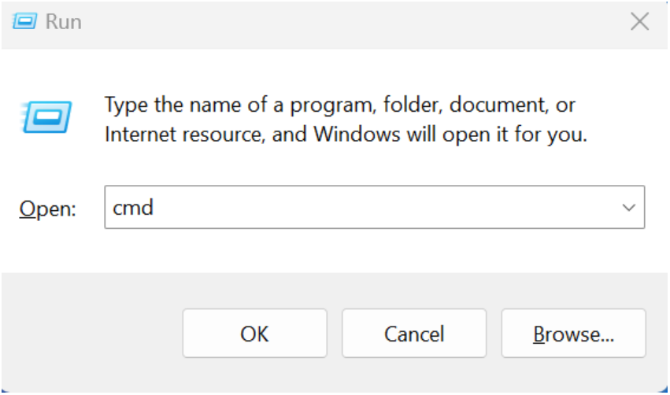Click the small Run icon in title bar
The width and height of the screenshot is (670, 395).
[26, 21]
